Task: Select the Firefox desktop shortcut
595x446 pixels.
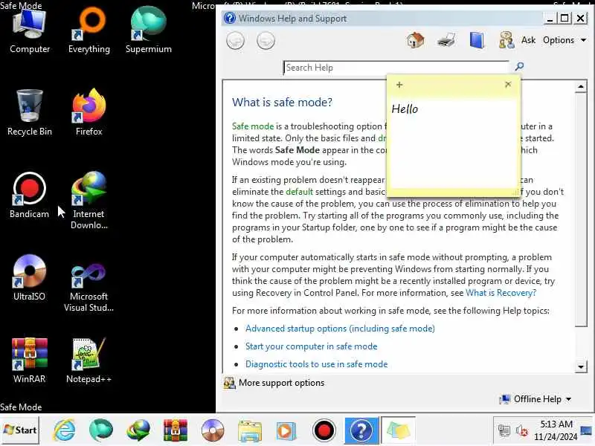Action: 89,113
